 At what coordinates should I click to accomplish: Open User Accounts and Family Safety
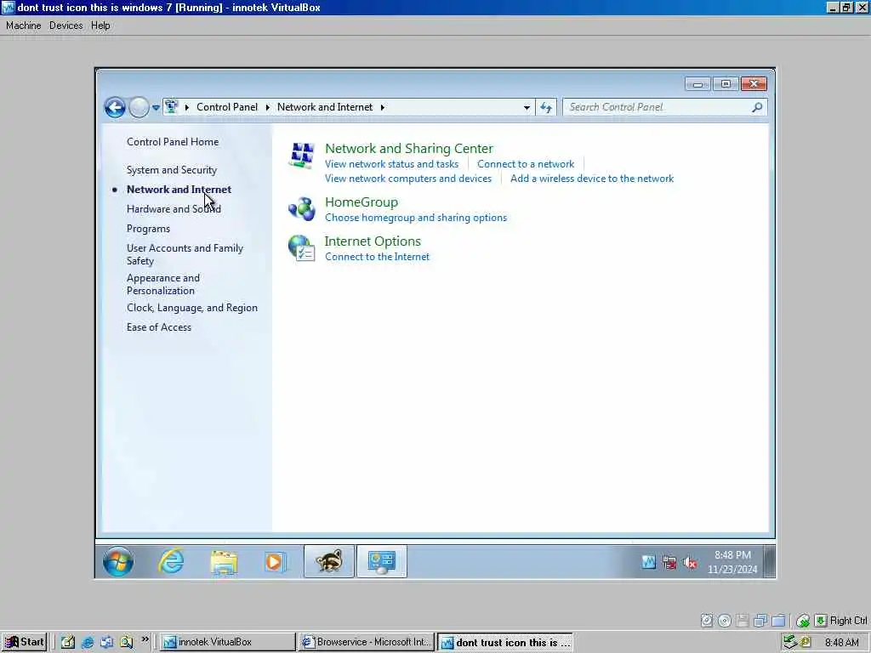pos(185,254)
